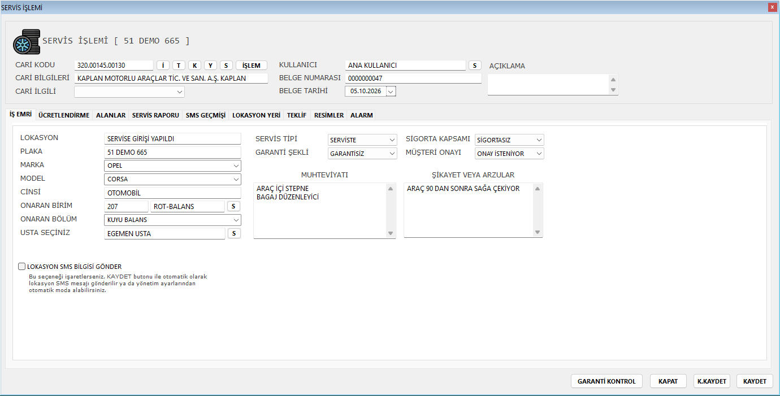Open the Onaran Bölüm dropdown

point(236,220)
